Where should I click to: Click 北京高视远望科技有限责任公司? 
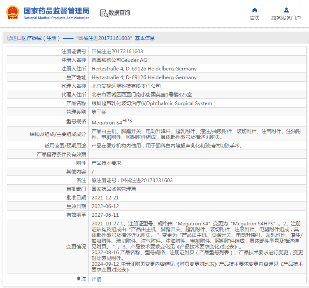pos(126,86)
